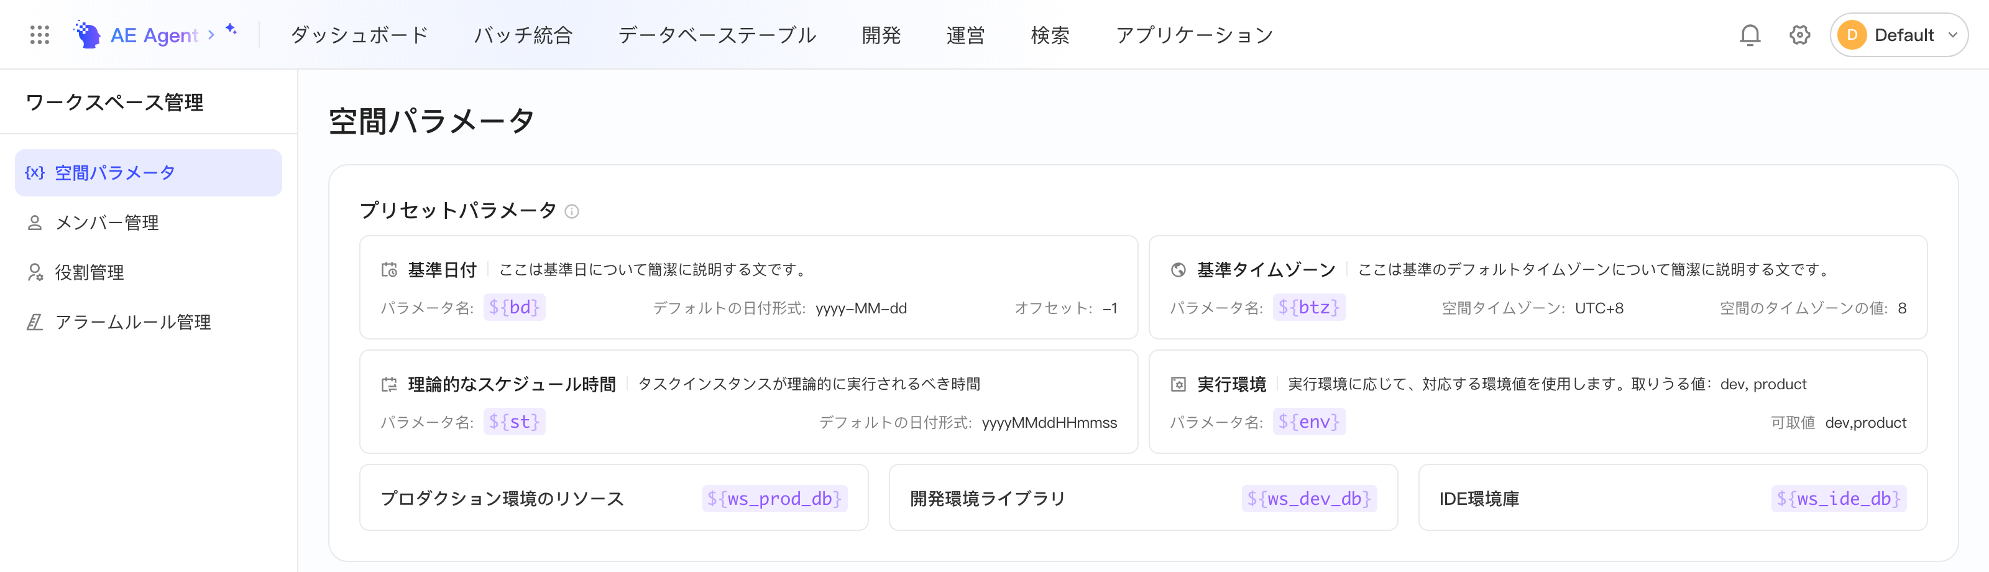This screenshot has width=1989, height=572.
Task: Open the notifications bell icon
Action: 1750,35
